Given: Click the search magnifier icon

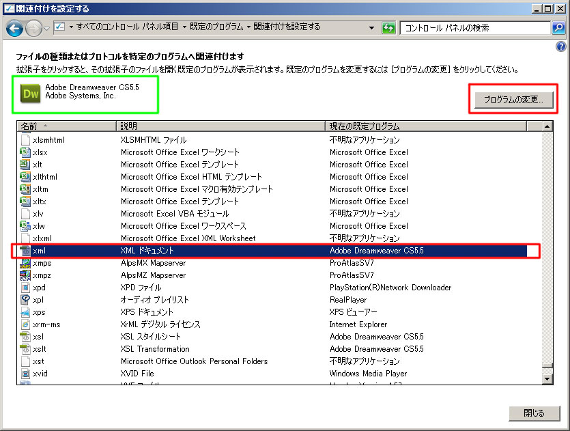Looking at the screenshot, I should click(x=558, y=27).
